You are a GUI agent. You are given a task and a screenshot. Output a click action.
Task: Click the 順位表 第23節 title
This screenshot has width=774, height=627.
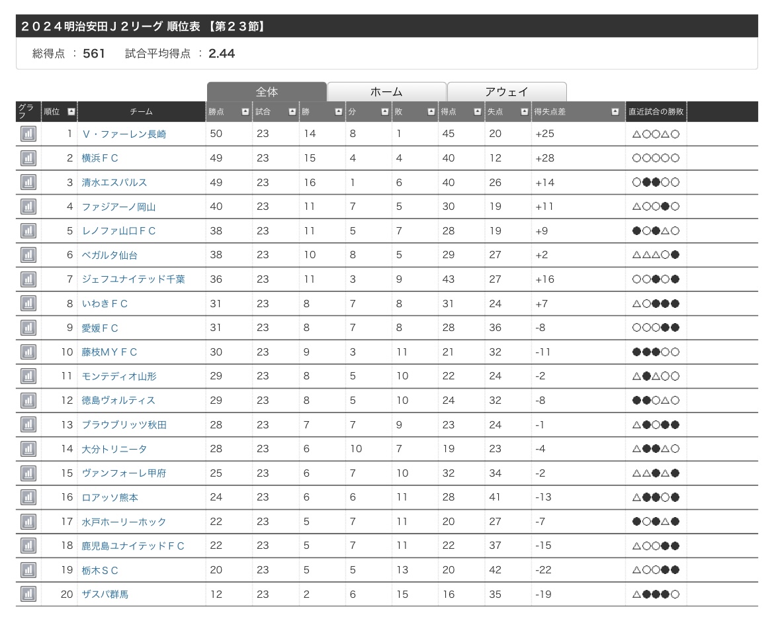143,26
